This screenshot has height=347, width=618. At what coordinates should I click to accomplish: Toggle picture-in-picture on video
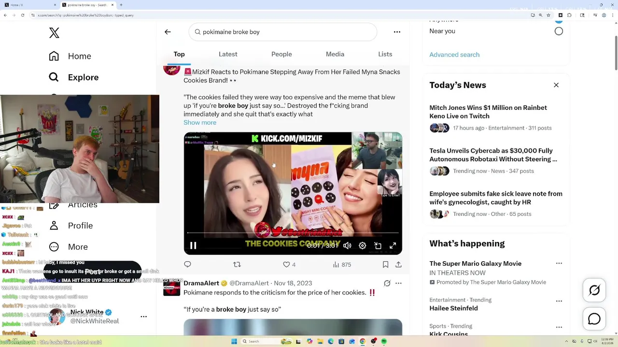coord(378,246)
